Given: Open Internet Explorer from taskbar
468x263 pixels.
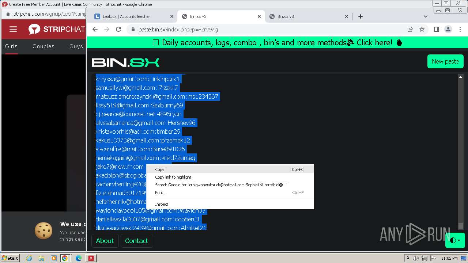Looking at the screenshot, I should tap(29, 258).
